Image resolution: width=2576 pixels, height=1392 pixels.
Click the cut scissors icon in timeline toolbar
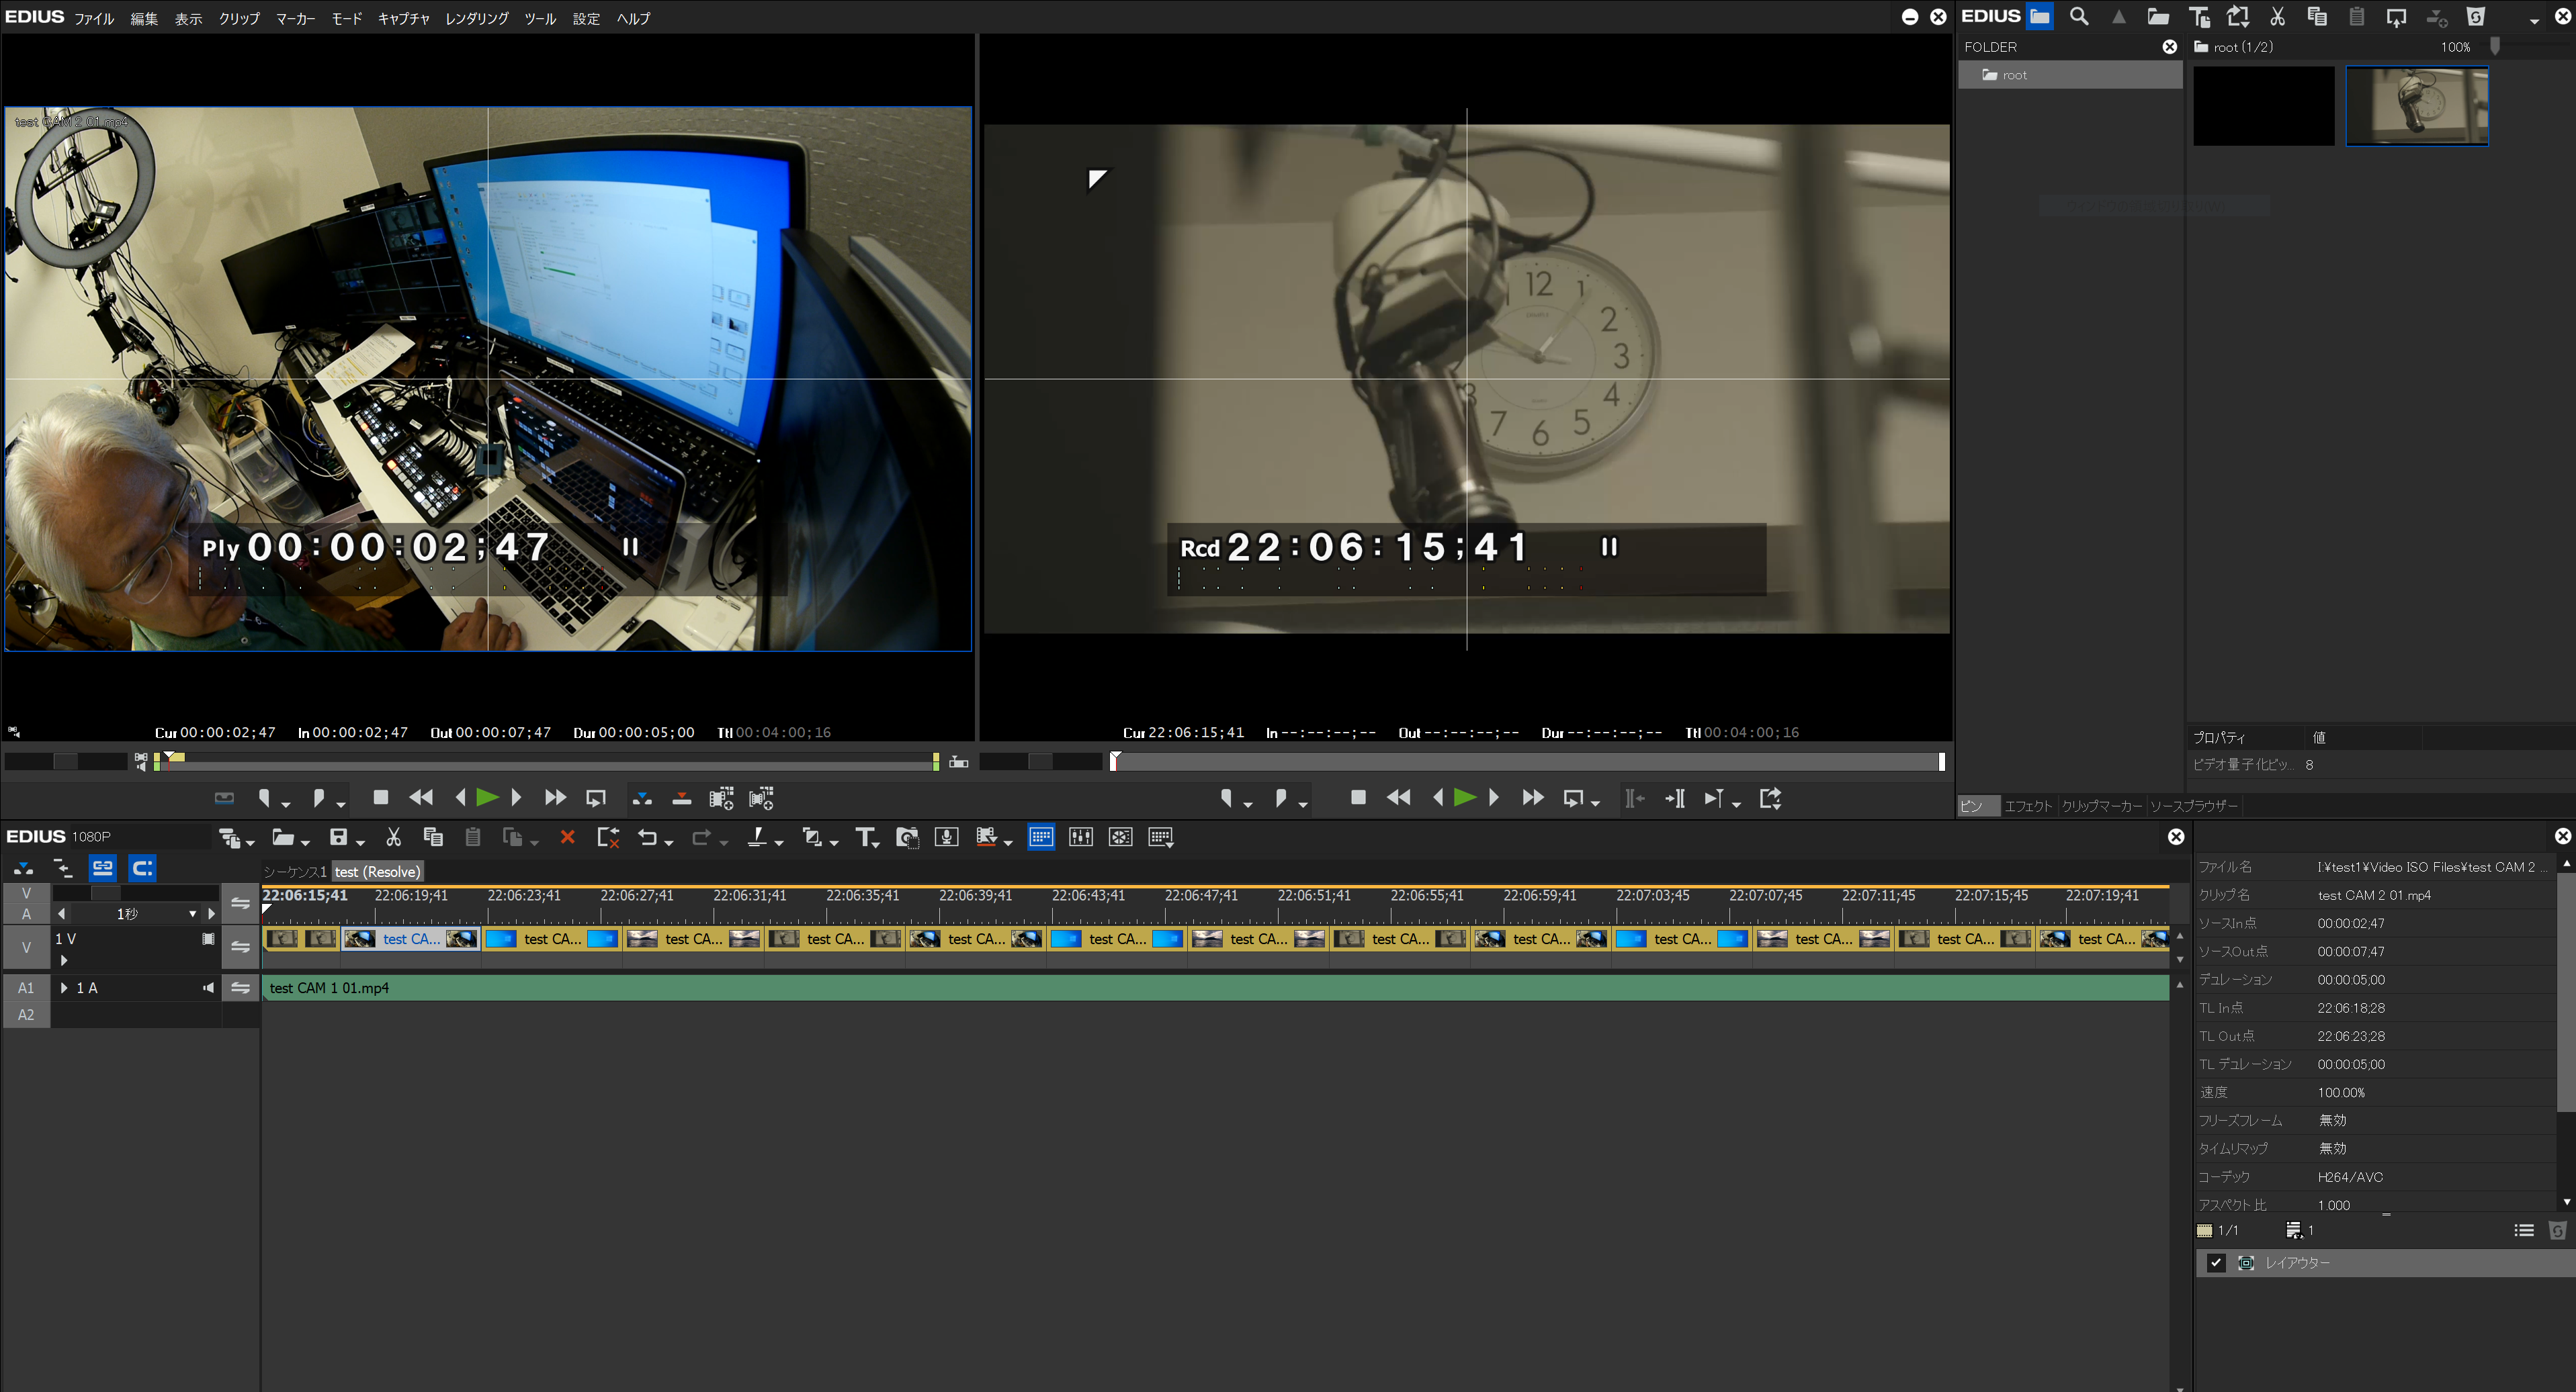pos(393,837)
